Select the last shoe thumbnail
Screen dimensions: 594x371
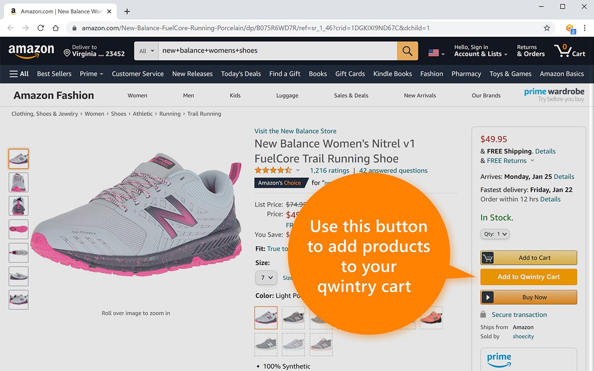[x=19, y=300]
